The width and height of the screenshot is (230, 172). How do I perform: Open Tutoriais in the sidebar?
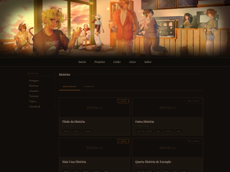pyautogui.click(x=34, y=96)
